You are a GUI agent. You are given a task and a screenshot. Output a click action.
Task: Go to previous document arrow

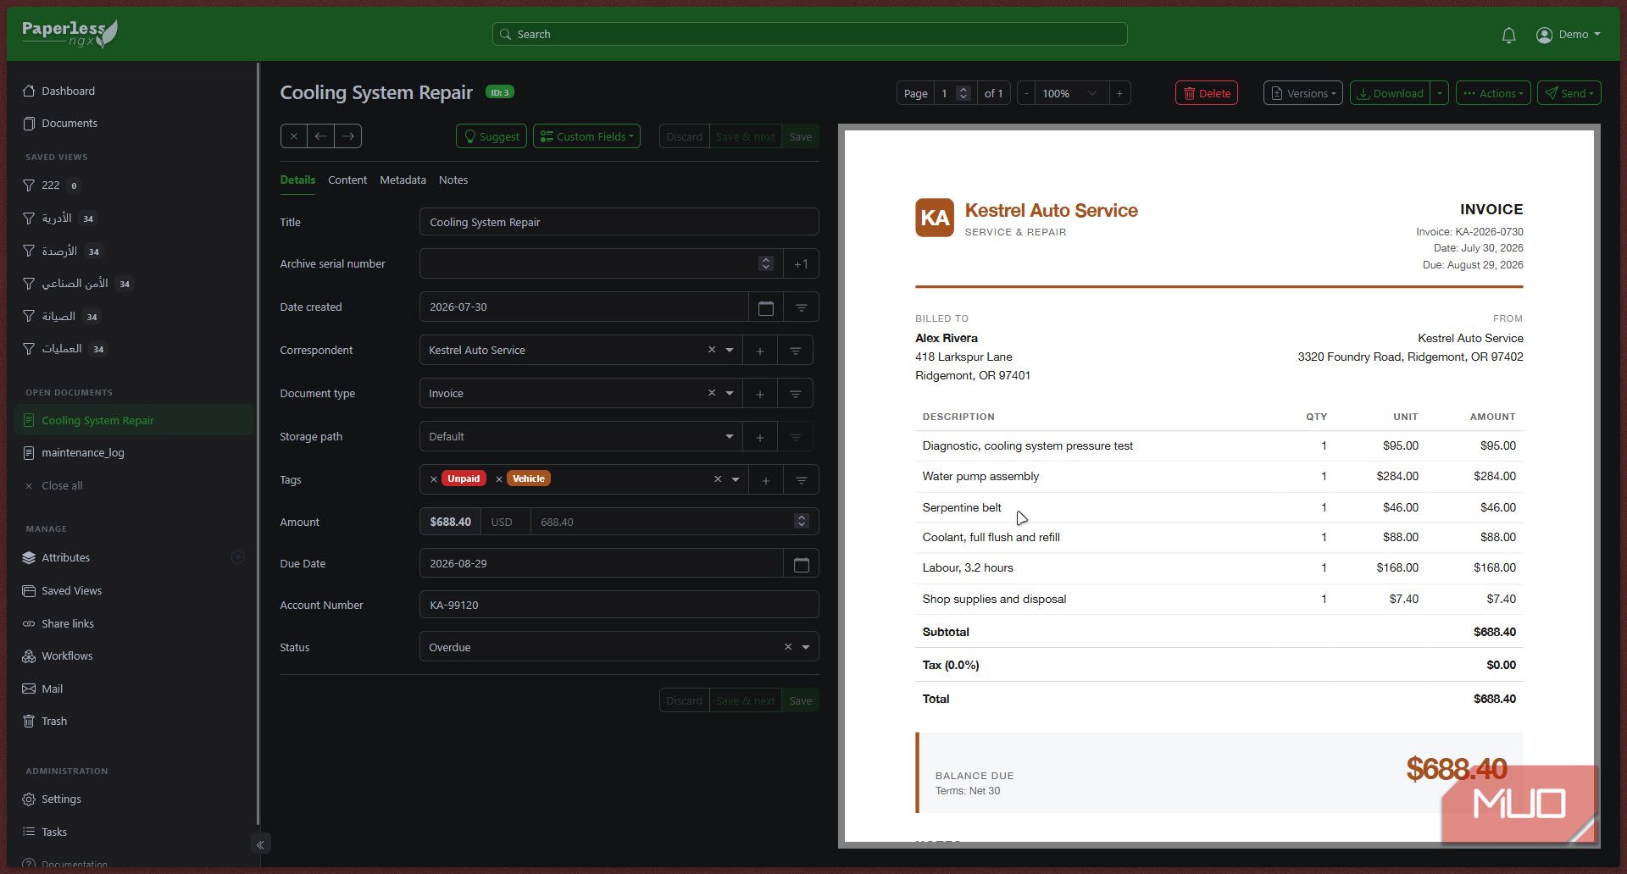pos(320,136)
